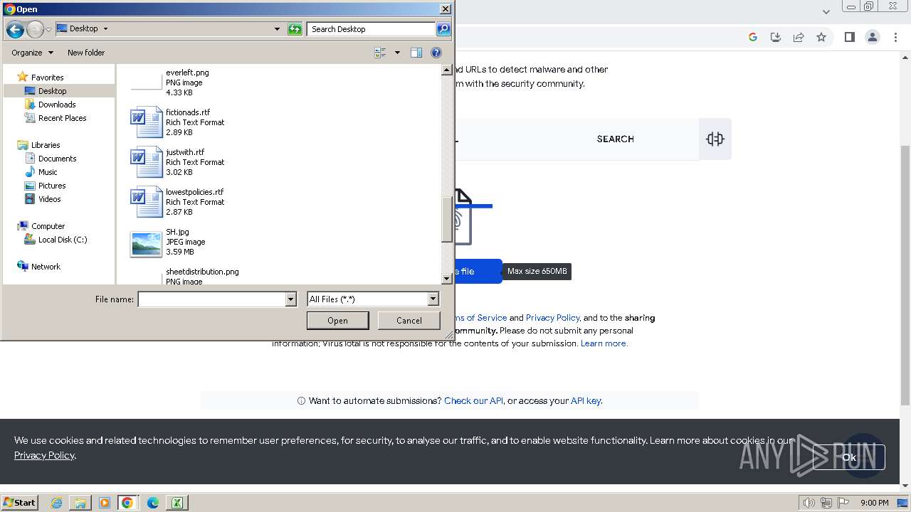Open Privacy Policy link in cookie banner

pos(44,455)
